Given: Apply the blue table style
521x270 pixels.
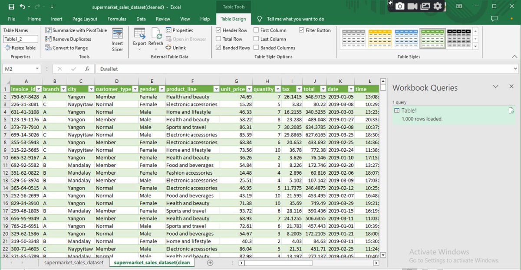Looking at the screenshot, I should pyautogui.click(x=406, y=38).
